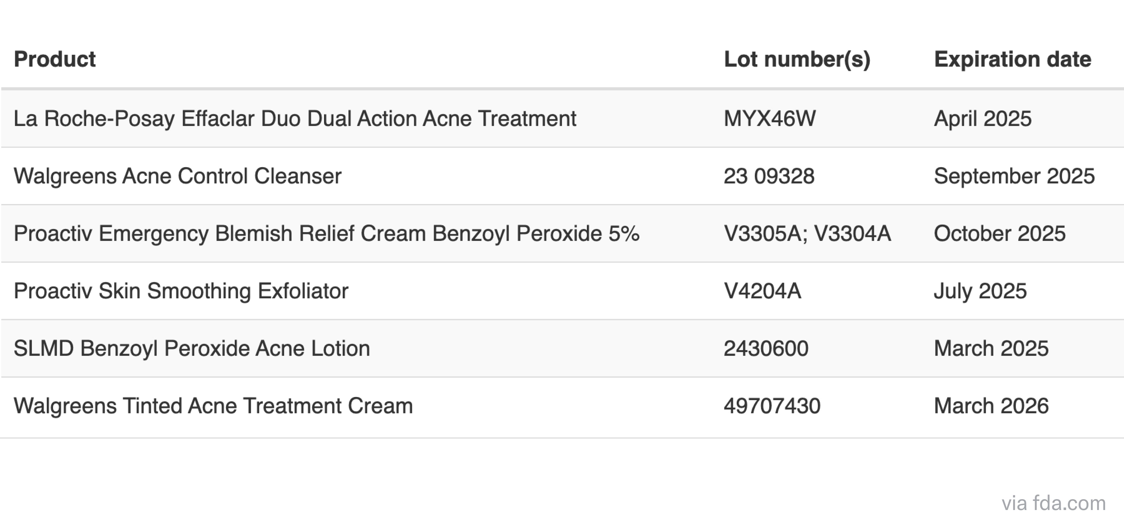The width and height of the screenshot is (1124, 527).
Task: Click the Lot number(s) column header
Action: pyautogui.click(x=797, y=59)
